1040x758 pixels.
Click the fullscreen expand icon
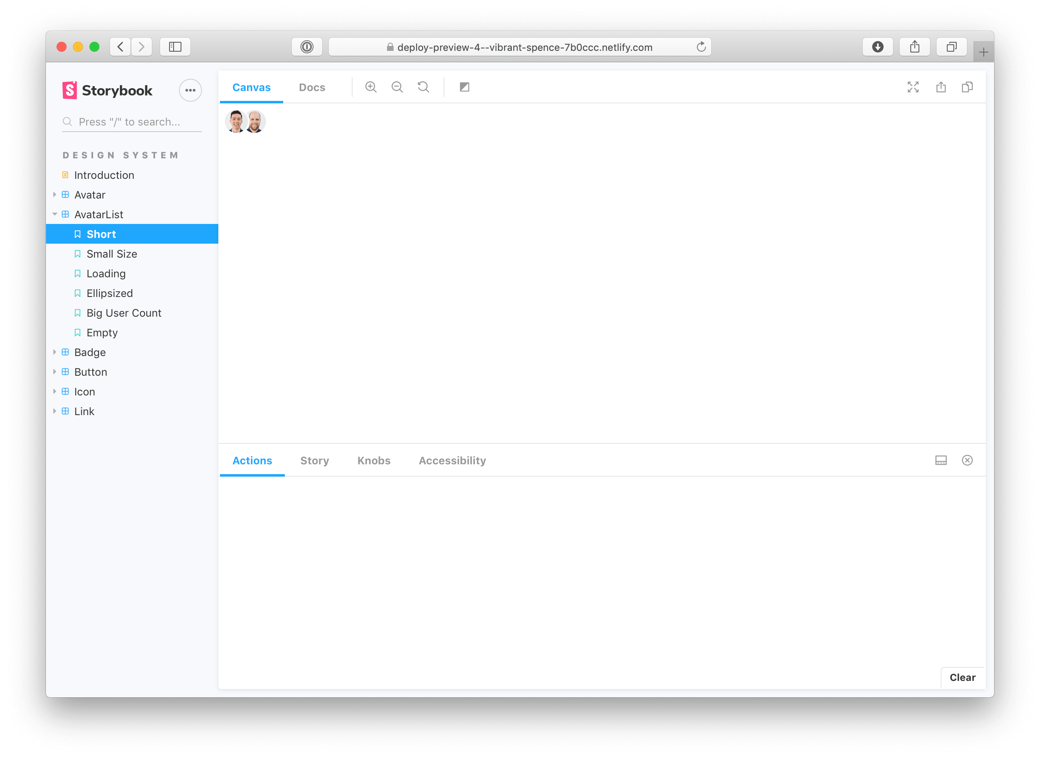(913, 87)
